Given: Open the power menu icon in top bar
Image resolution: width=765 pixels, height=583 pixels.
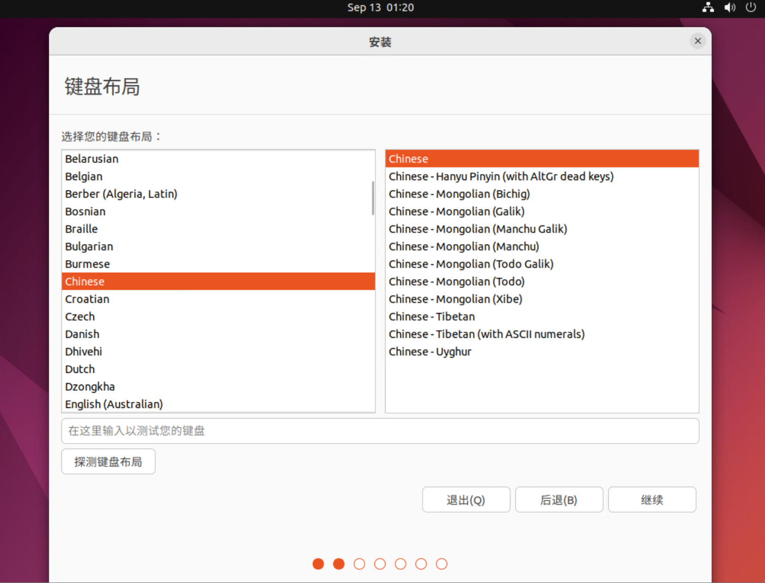Looking at the screenshot, I should pyautogui.click(x=751, y=8).
